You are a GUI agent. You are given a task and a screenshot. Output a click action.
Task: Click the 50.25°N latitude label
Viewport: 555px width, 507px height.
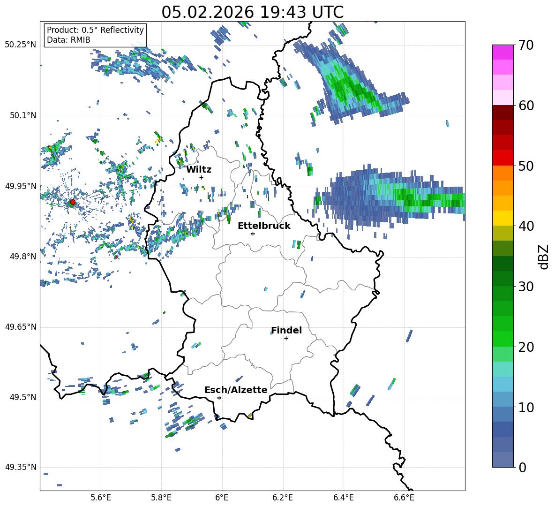21,45
